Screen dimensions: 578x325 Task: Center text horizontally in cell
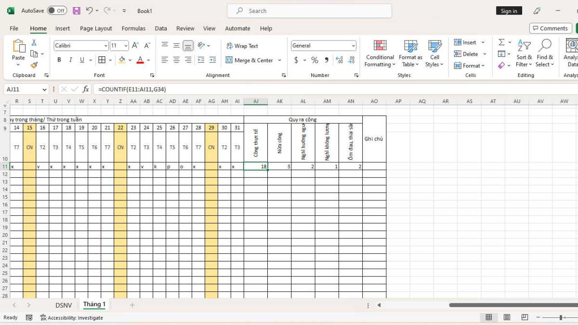coord(176,60)
